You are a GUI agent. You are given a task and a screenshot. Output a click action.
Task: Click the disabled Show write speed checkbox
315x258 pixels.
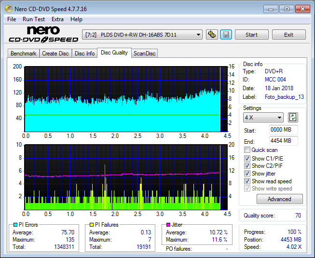pos(247,189)
